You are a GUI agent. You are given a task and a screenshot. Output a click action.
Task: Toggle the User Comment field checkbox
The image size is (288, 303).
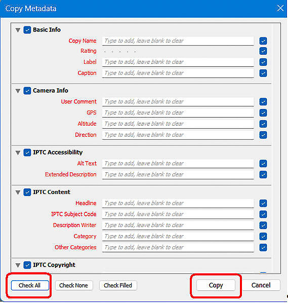click(263, 102)
